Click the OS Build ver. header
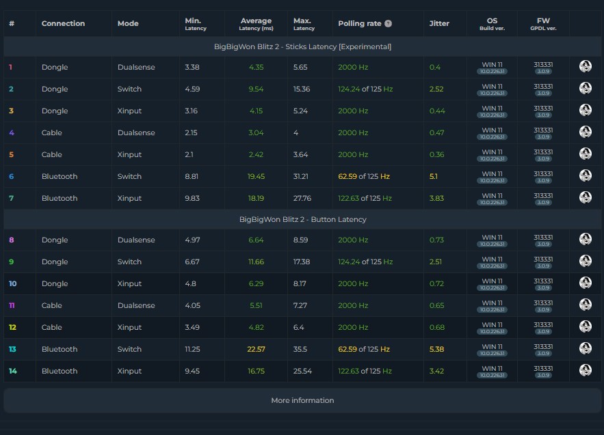 (x=492, y=23)
